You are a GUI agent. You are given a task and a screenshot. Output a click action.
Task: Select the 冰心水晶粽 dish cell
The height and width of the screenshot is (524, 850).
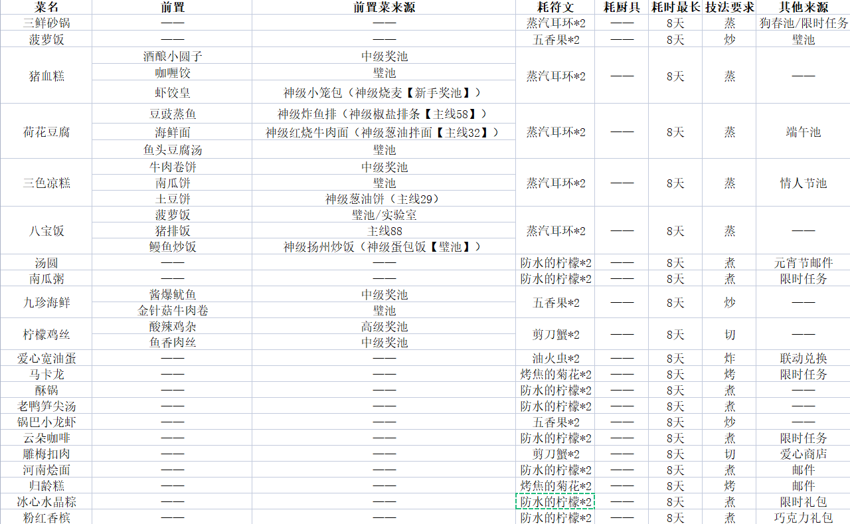(x=46, y=501)
